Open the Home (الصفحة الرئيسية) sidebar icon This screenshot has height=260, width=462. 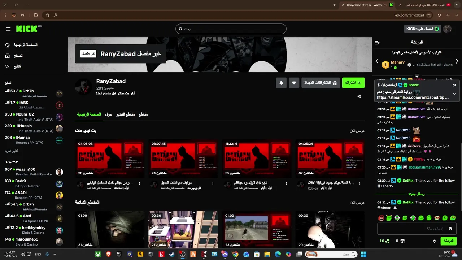pyautogui.click(x=8, y=45)
